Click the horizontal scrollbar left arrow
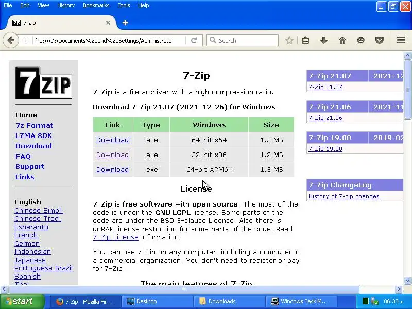 pos(4,289)
